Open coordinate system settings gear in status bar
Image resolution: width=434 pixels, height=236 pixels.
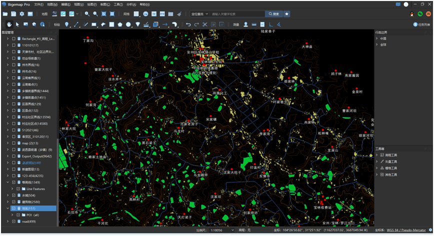(x=430, y=230)
